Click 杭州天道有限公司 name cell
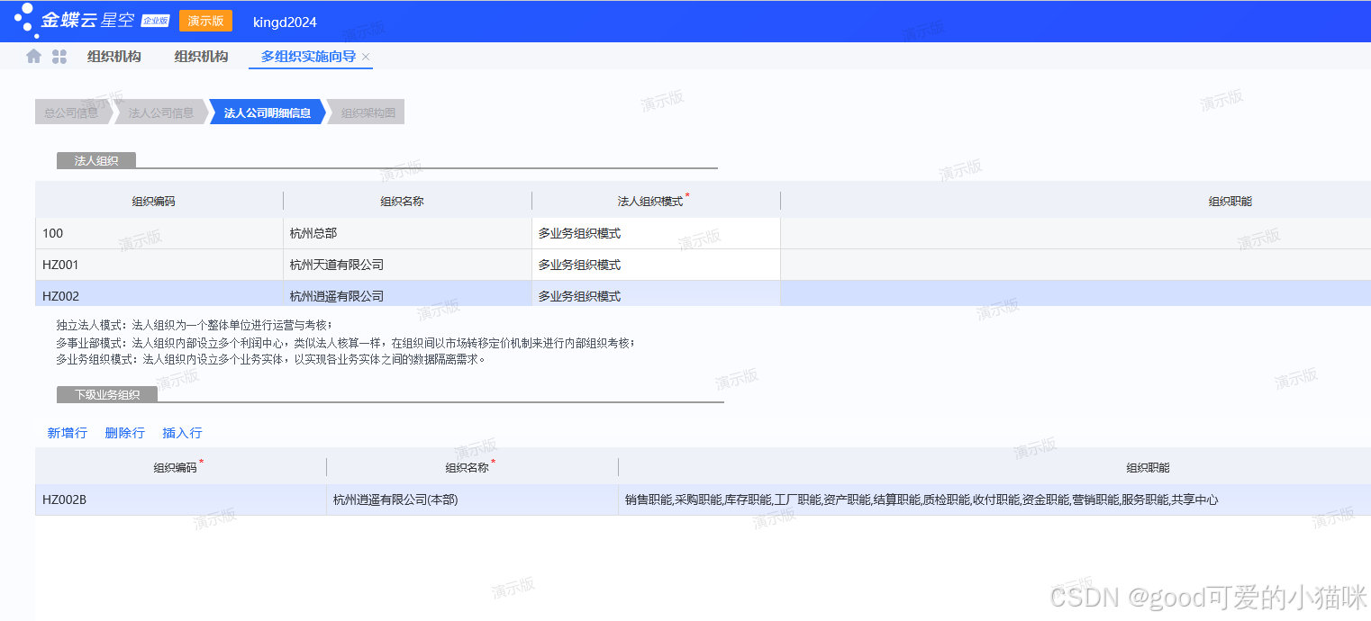The width and height of the screenshot is (1371, 621). [x=407, y=265]
